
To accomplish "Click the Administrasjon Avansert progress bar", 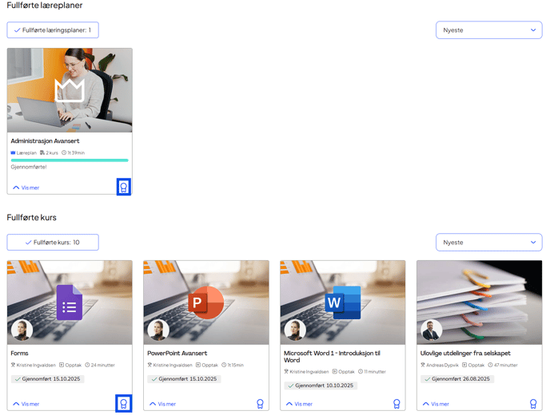I will 69,160.
